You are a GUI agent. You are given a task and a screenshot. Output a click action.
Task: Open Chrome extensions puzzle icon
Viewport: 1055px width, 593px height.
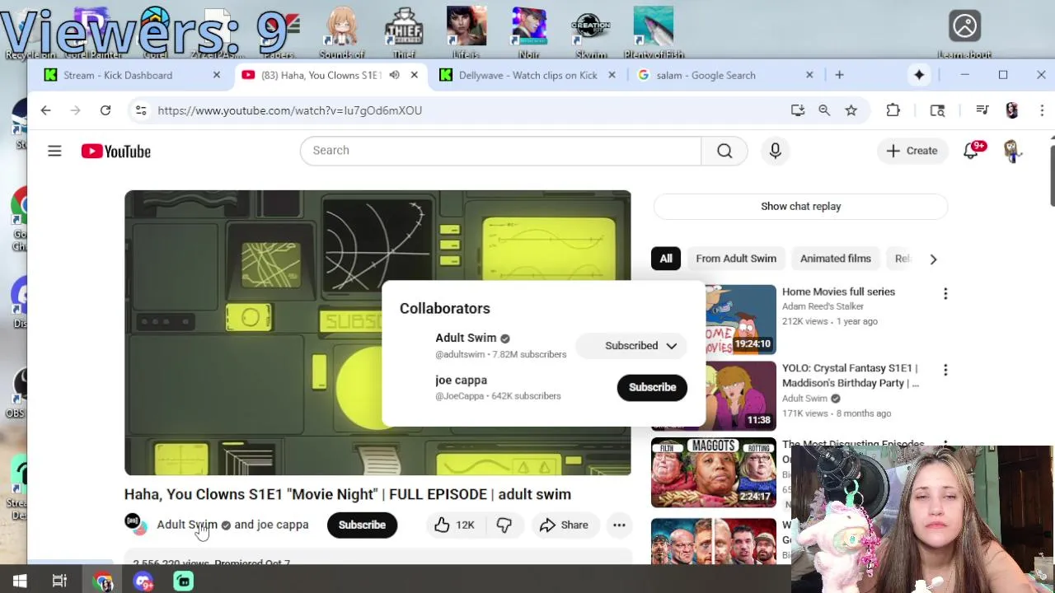pos(893,110)
